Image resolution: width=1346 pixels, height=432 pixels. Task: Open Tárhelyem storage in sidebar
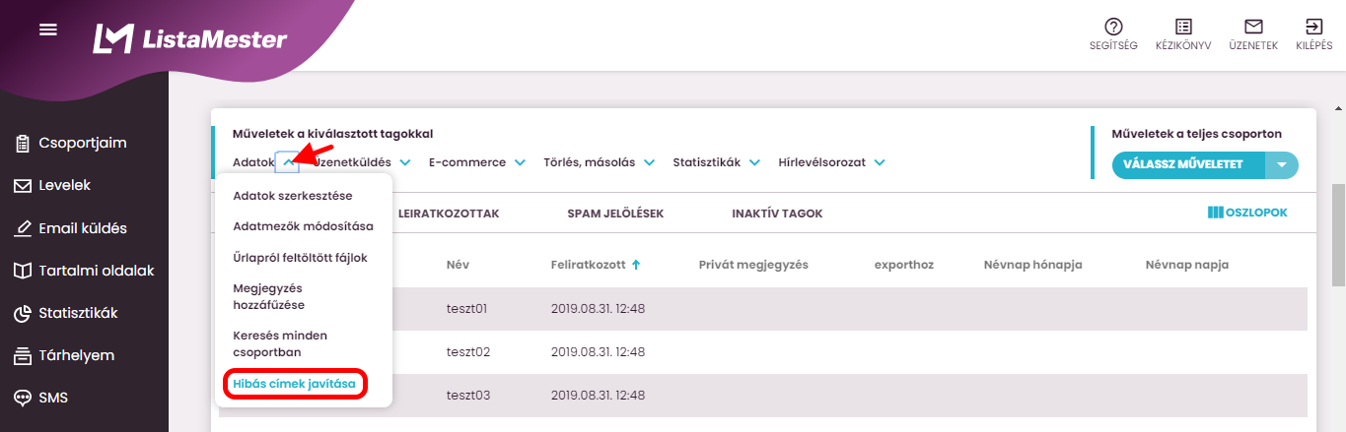76,355
